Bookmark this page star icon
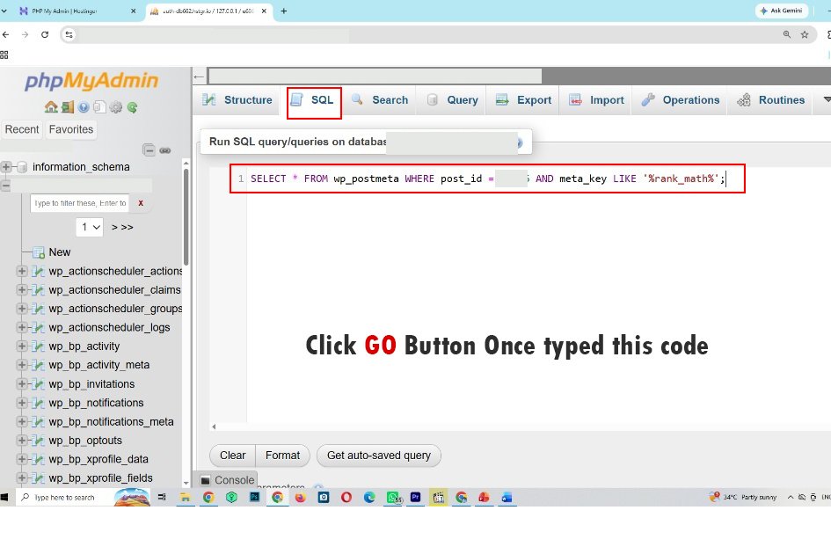This screenshot has width=831, height=554. pyautogui.click(x=805, y=34)
